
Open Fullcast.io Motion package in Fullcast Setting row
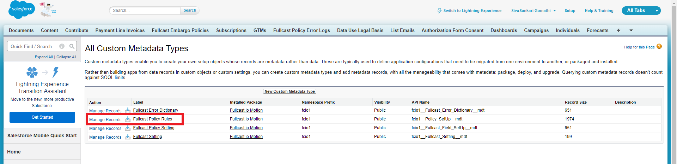pos(246,137)
